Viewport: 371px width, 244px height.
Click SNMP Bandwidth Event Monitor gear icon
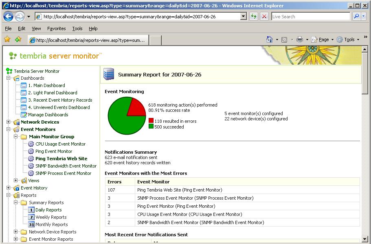click(31, 166)
